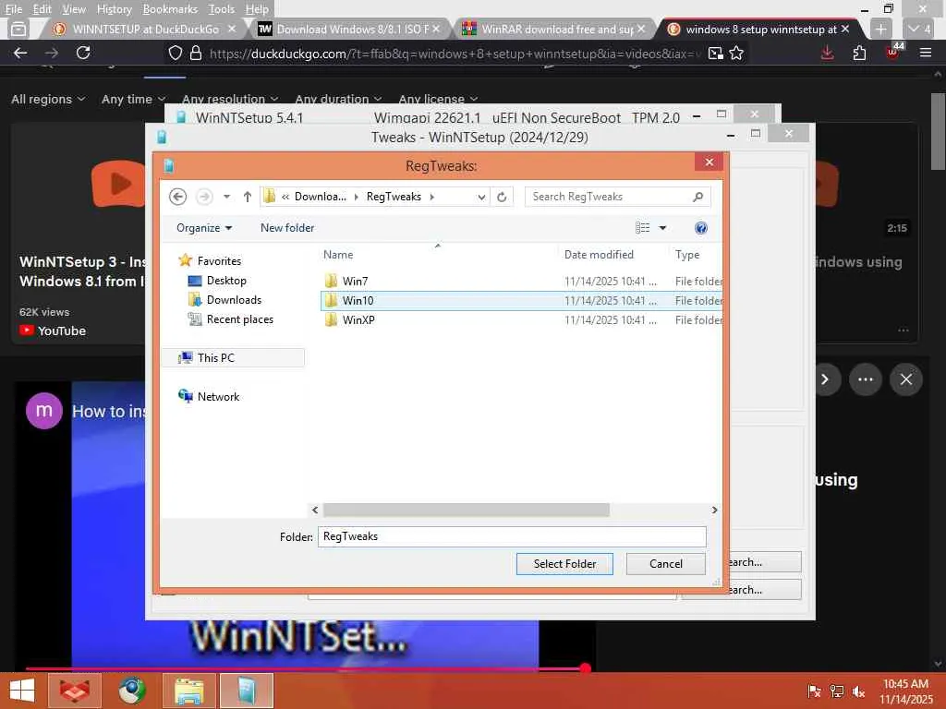Image resolution: width=946 pixels, height=709 pixels.
Task: Open Recent places in navigation pane
Action: pos(230,318)
